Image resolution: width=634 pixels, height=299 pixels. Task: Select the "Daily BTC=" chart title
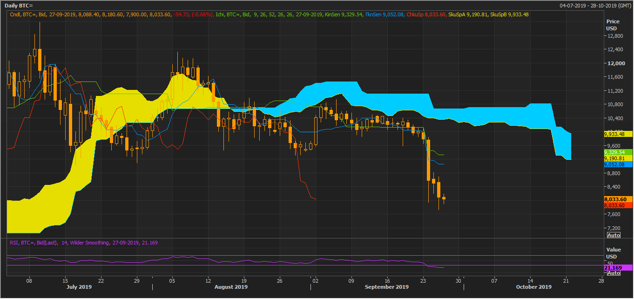click(x=19, y=5)
